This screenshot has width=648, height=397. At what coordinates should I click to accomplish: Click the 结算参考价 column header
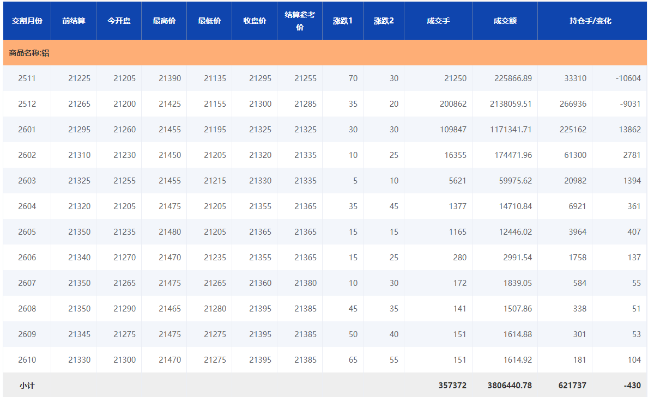point(300,21)
